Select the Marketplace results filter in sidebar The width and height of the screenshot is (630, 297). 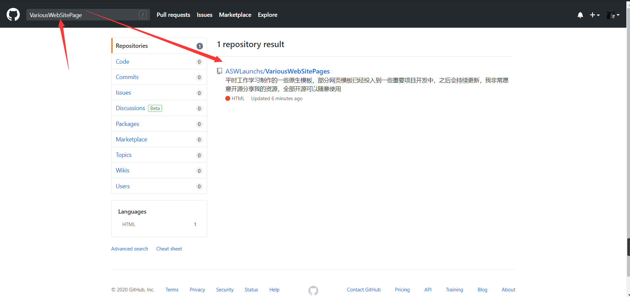(159, 139)
